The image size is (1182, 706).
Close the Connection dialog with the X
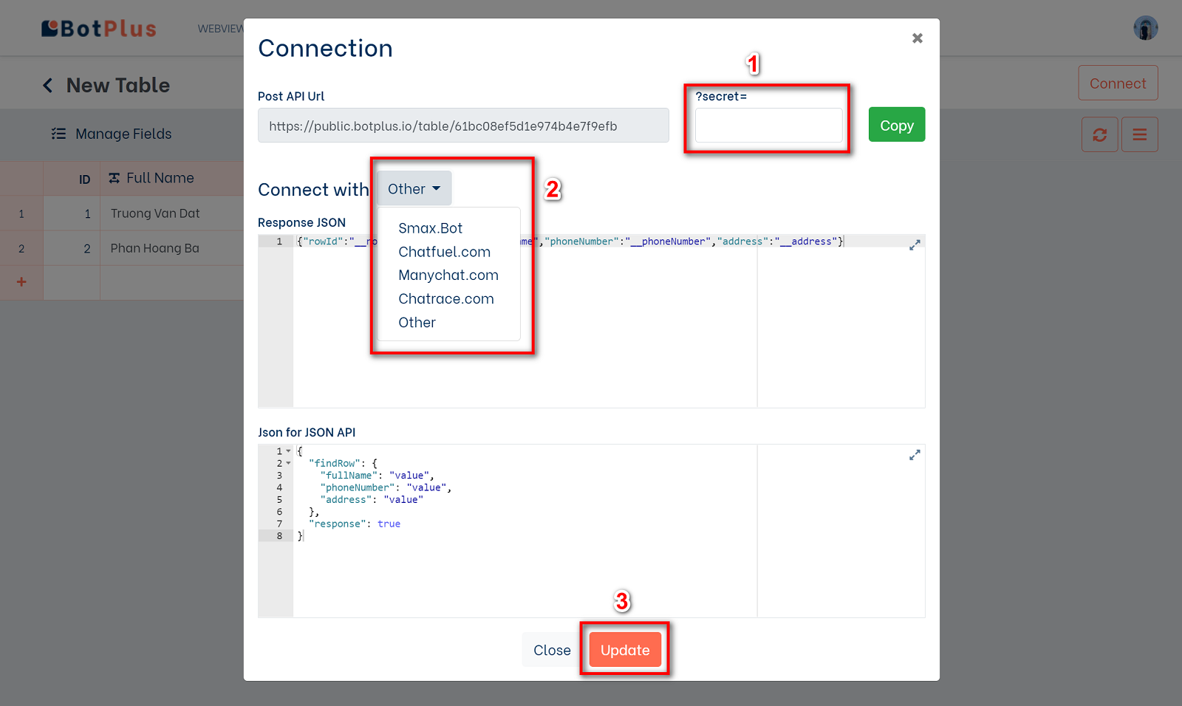click(x=917, y=38)
